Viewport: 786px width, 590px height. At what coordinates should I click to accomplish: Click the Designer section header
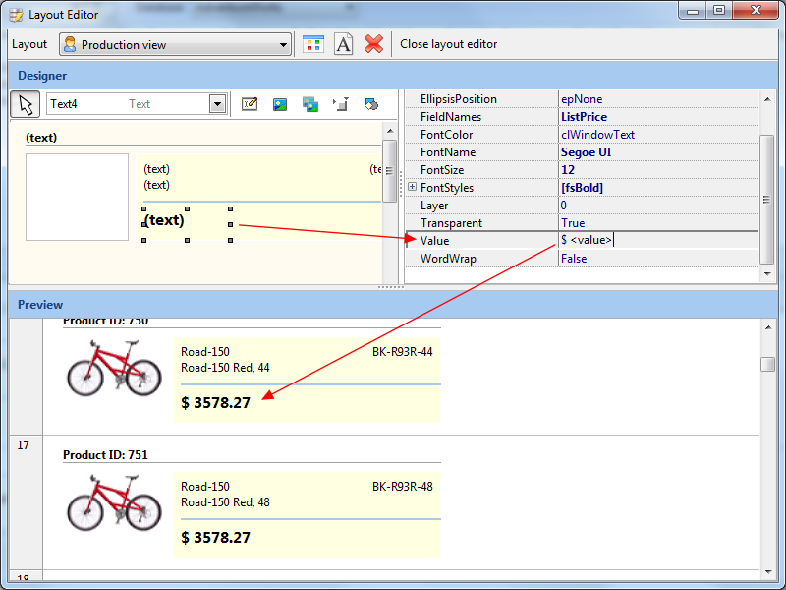(42, 76)
